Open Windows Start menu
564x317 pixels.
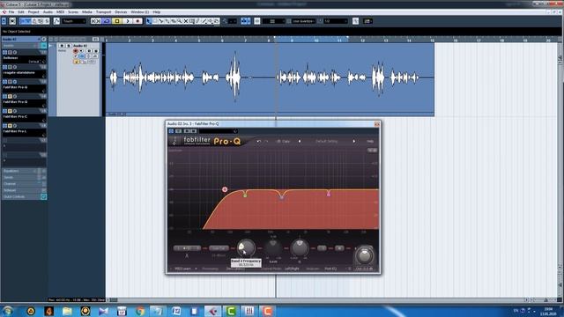click(x=8, y=311)
